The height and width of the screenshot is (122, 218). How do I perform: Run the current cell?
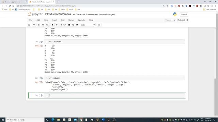click(x=63, y=25)
